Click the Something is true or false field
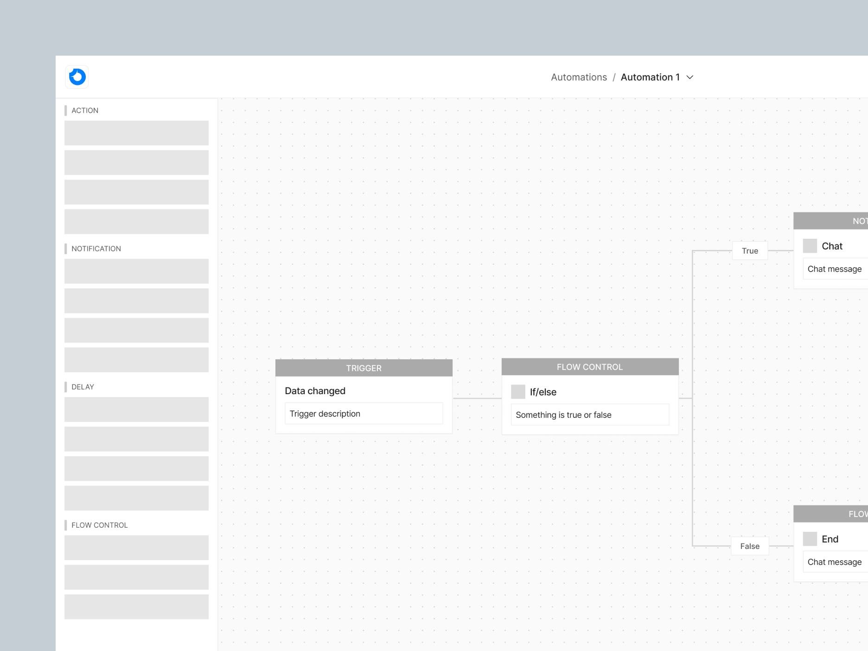Screen dimensions: 868x651 click(590, 415)
